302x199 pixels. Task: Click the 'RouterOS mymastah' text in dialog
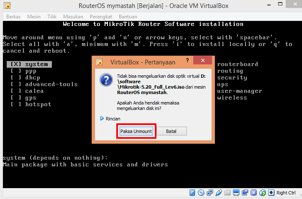pyautogui.click(x=142, y=92)
